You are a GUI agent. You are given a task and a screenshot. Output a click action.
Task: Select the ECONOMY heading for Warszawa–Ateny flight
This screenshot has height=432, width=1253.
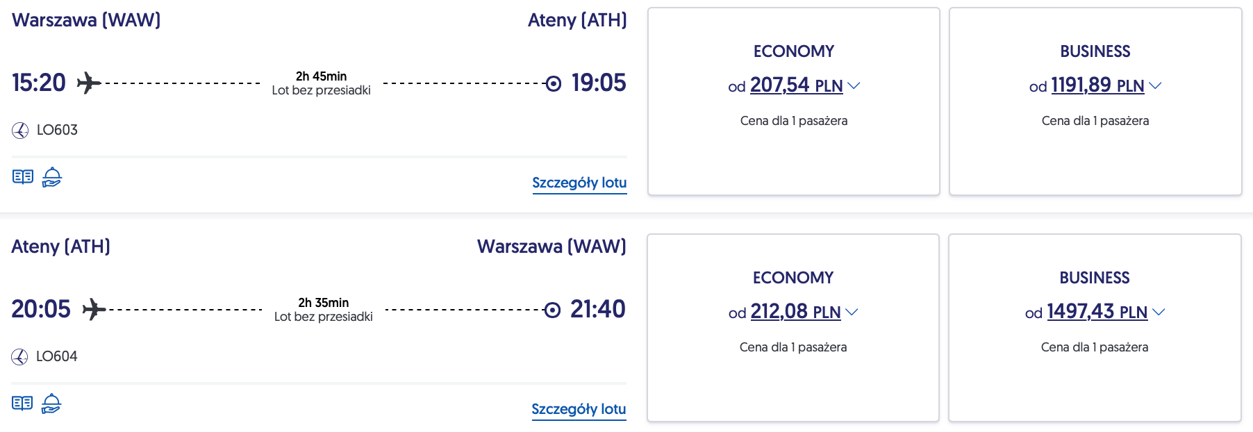click(x=794, y=51)
